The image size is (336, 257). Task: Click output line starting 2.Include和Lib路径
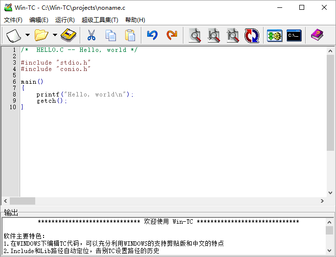pyautogui.click(x=81, y=251)
